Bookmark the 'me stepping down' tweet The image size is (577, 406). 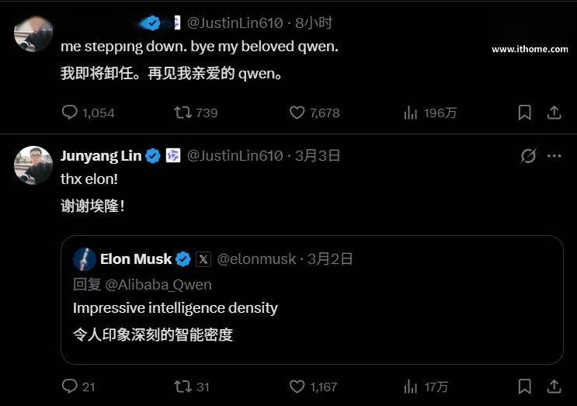tap(525, 113)
